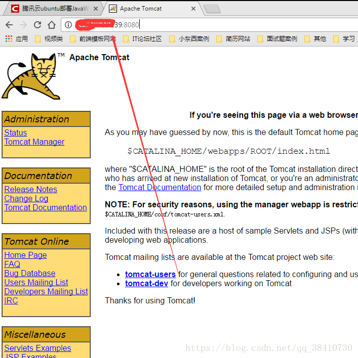This screenshot has height=358, width=358.
Task: Open the 面试题案例 bookmark folder
Action: click(277, 39)
